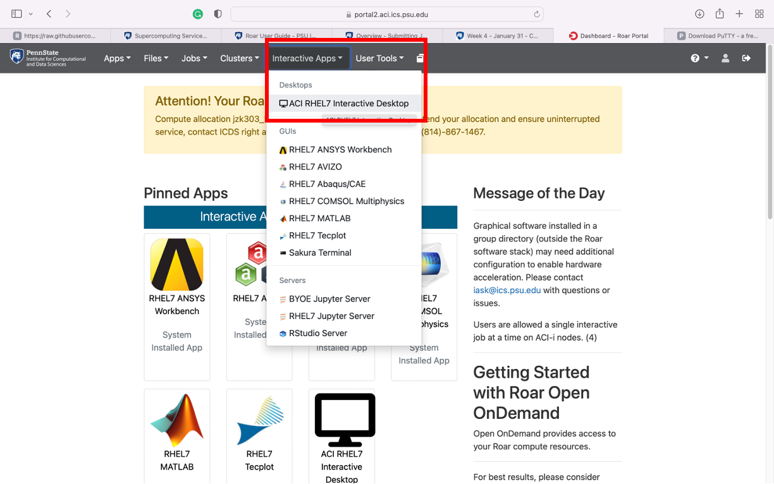774x484 pixels.
Task: Click the portal2.aci.ics.psu.edu address bar
Action: pos(387,14)
